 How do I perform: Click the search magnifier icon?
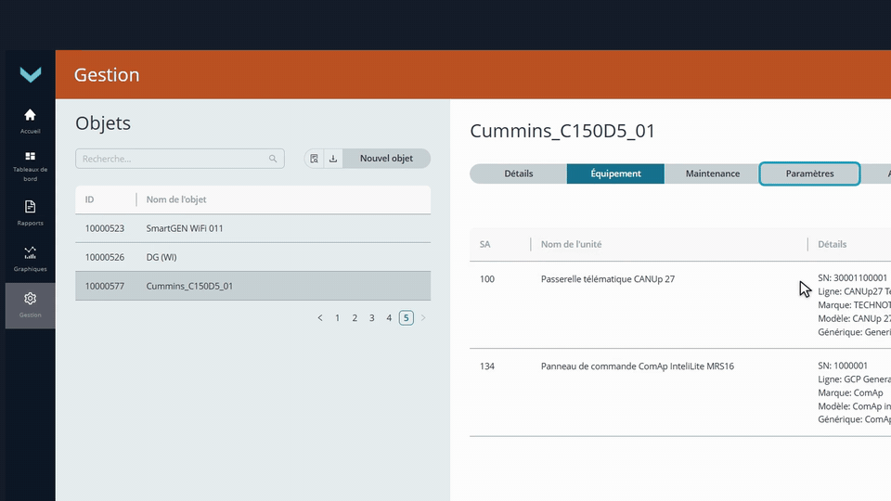(273, 159)
